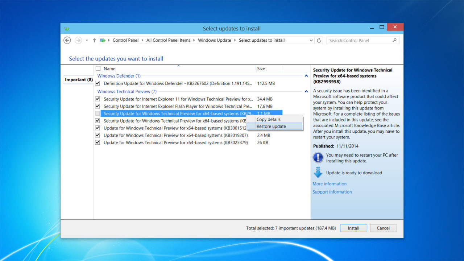Maximize the Select updates window
Viewport: 464px width, 261px height.
pyautogui.click(x=382, y=27)
